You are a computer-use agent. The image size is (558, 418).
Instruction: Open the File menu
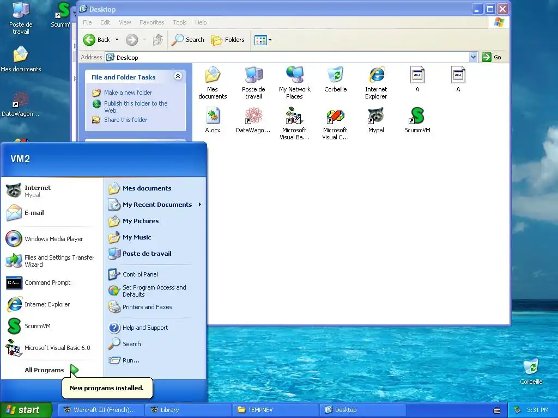click(x=87, y=22)
